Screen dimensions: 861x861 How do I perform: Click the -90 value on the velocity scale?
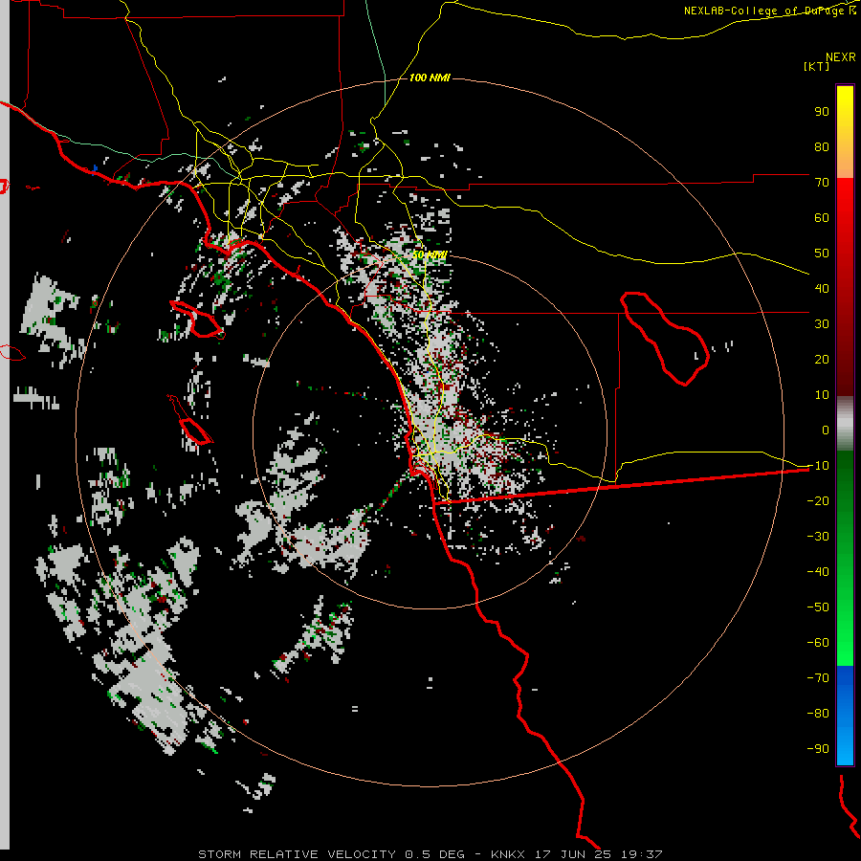(818, 749)
